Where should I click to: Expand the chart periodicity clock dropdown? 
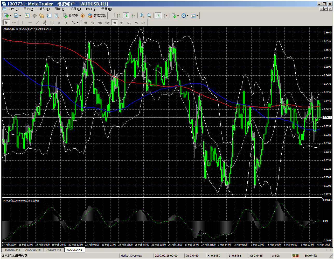(187, 16)
